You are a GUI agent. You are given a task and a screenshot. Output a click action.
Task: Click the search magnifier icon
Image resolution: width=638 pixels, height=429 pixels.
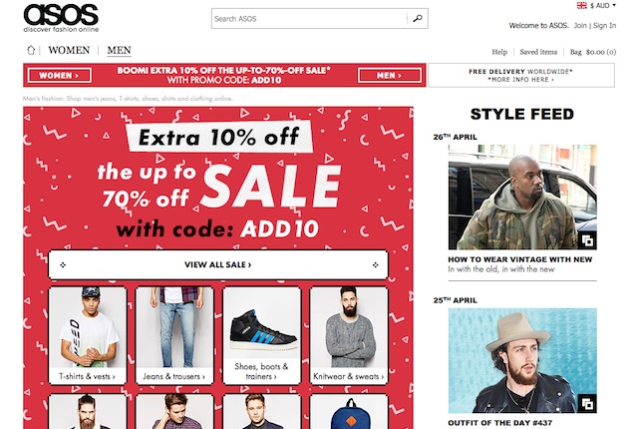coord(418,18)
